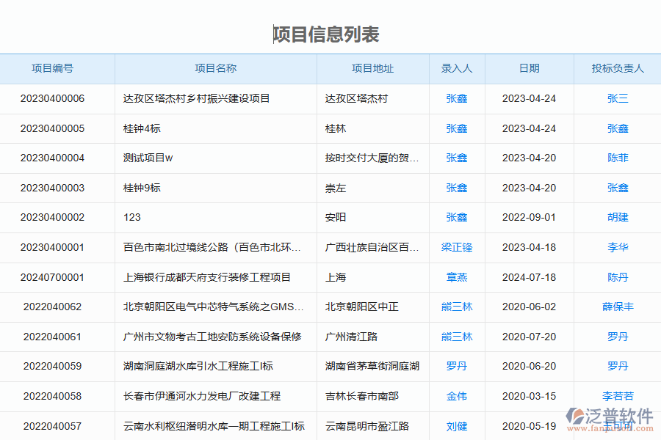Screen dimensions: 661x440
Task: Select 刘健 entry person link
Action: click(457, 426)
